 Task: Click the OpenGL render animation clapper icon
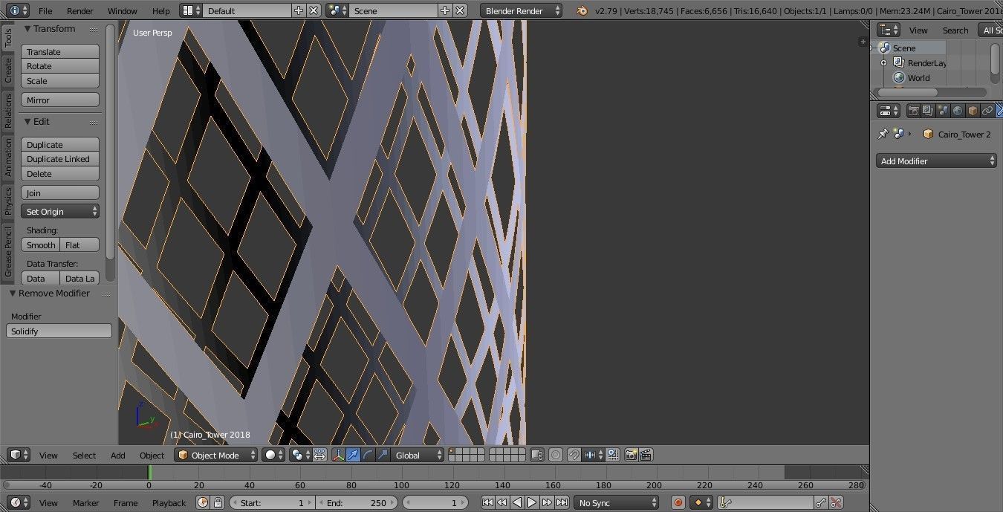pyautogui.click(x=646, y=455)
